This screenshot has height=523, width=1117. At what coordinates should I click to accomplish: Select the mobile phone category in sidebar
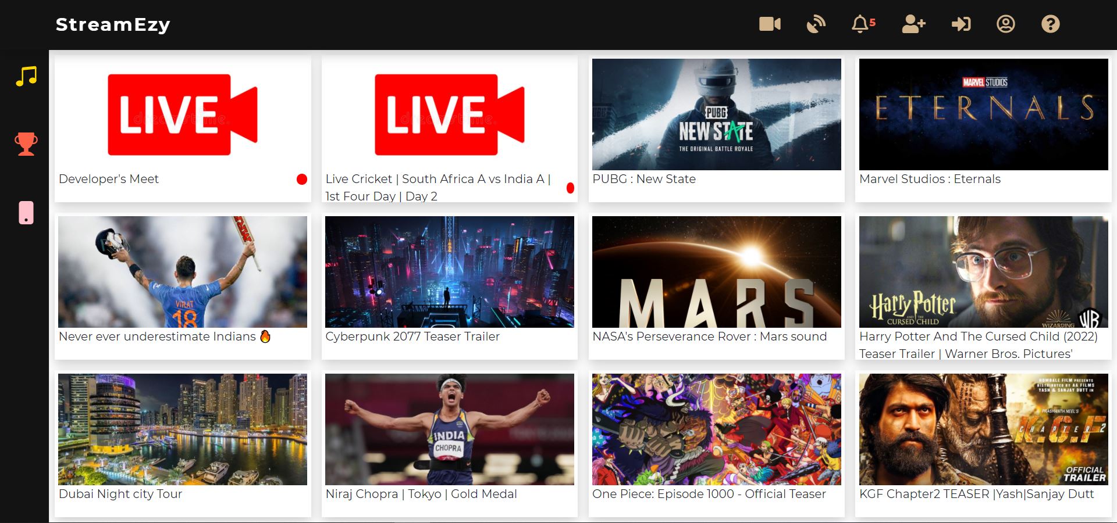(x=26, y=213)
